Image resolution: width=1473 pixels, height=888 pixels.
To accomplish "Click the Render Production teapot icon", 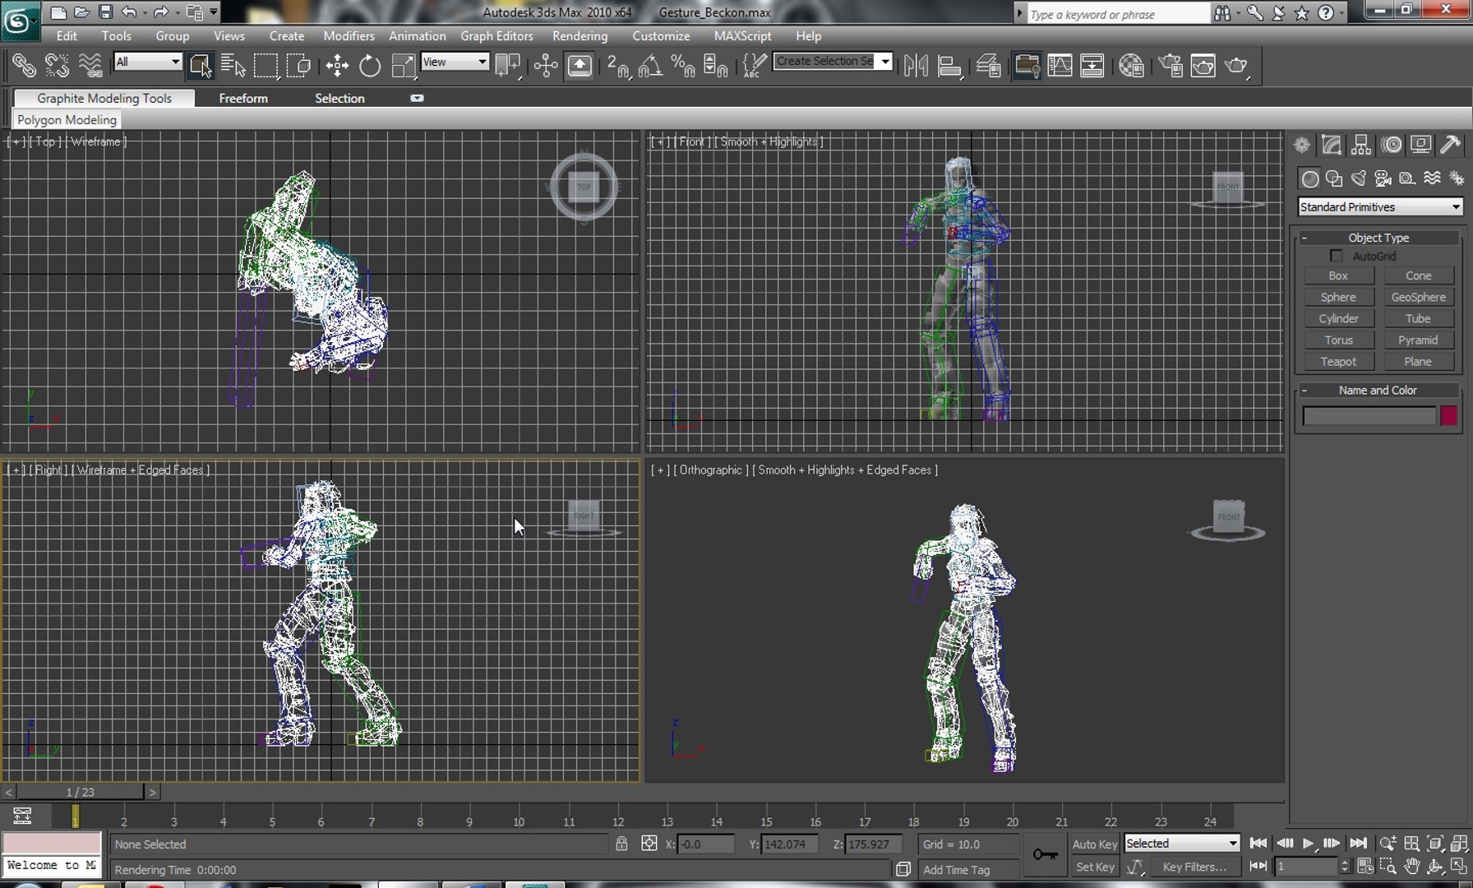I will pos(1236,66).
